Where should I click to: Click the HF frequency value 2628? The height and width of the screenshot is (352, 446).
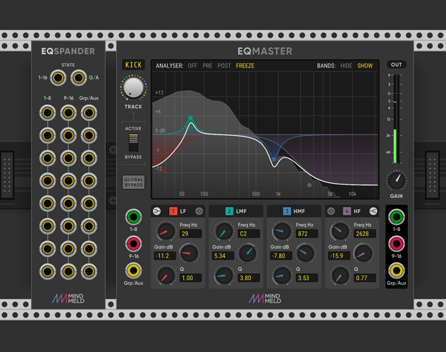(365, 234)
